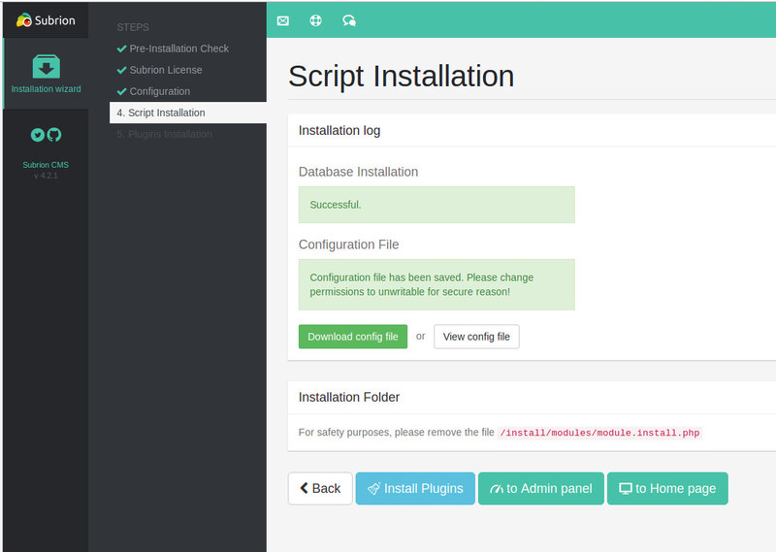Select the Configuration step
The height and width of the screenshot is (552, 776).
click(159, 91)
